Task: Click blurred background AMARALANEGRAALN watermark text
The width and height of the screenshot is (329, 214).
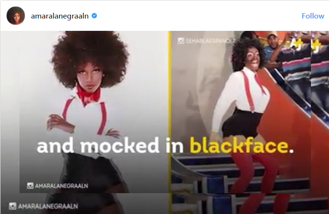Action: (x=48, y=206)
